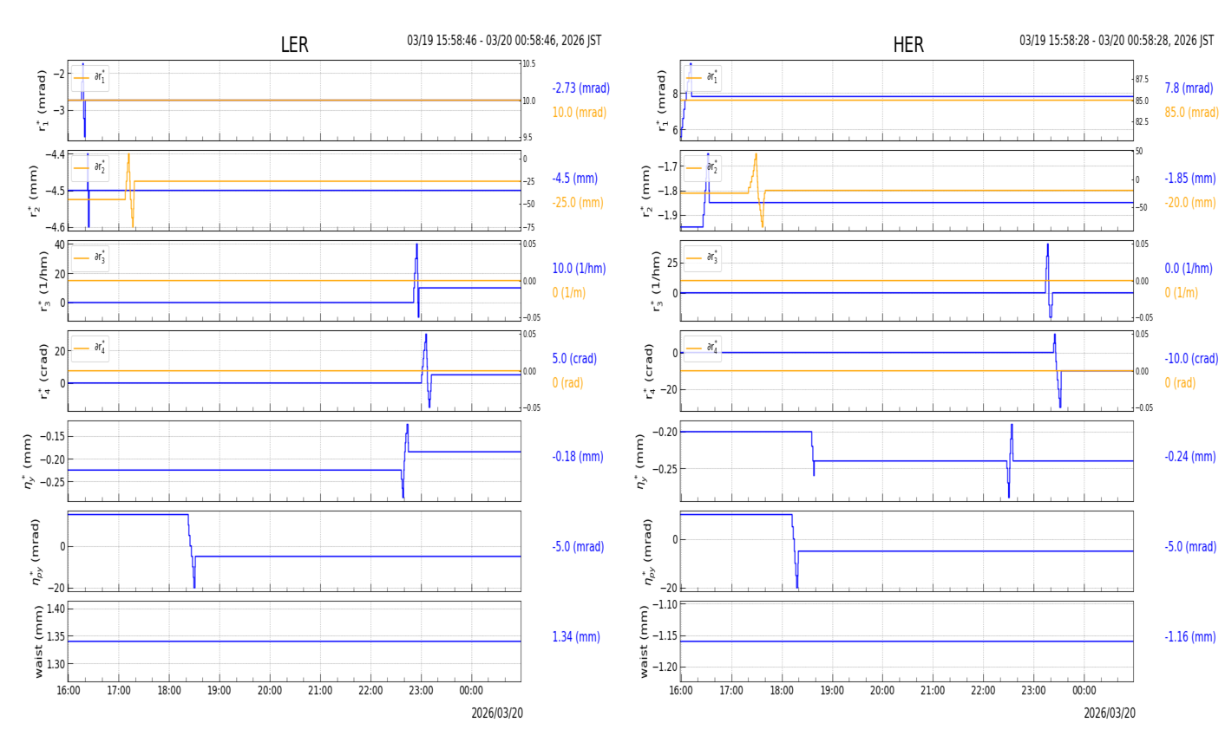Click inside the LER waist plot area
Screen dimensions: 1225x749
click(294, 642)
